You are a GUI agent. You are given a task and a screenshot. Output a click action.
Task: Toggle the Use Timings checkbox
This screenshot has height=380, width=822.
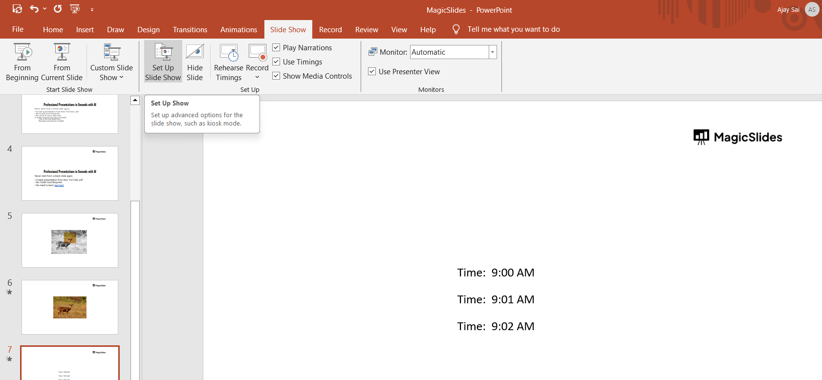pos(276,62)
